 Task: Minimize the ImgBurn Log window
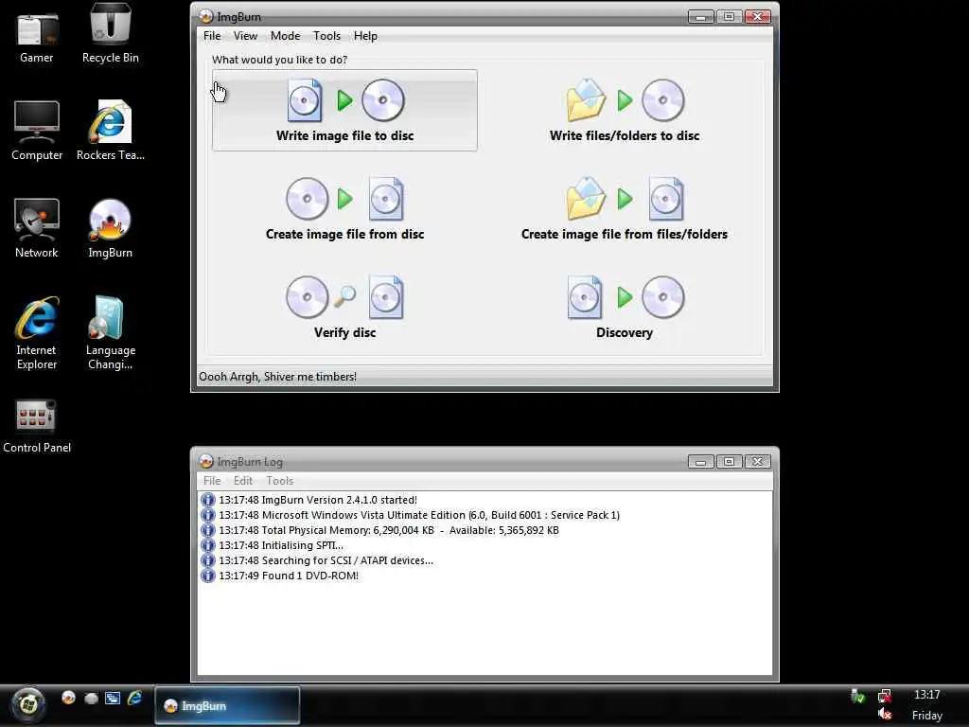(x=701, y=462)
